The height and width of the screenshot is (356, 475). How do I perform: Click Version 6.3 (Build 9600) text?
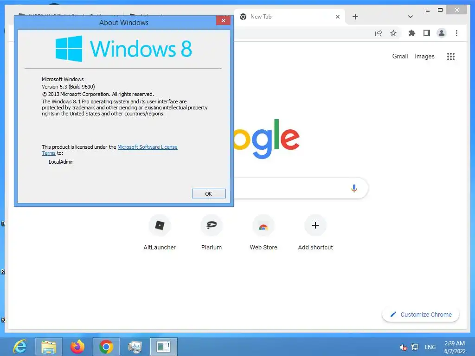tap(68, 87)
